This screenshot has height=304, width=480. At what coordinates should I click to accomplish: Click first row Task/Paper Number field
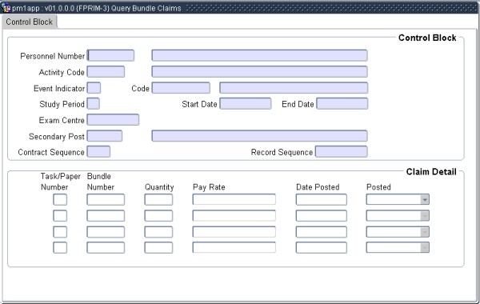pyautogui.click(x=60, y=200)
